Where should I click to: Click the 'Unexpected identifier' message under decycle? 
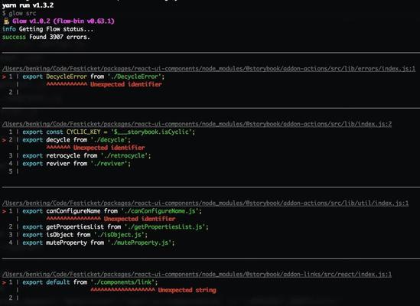[109, 148]
